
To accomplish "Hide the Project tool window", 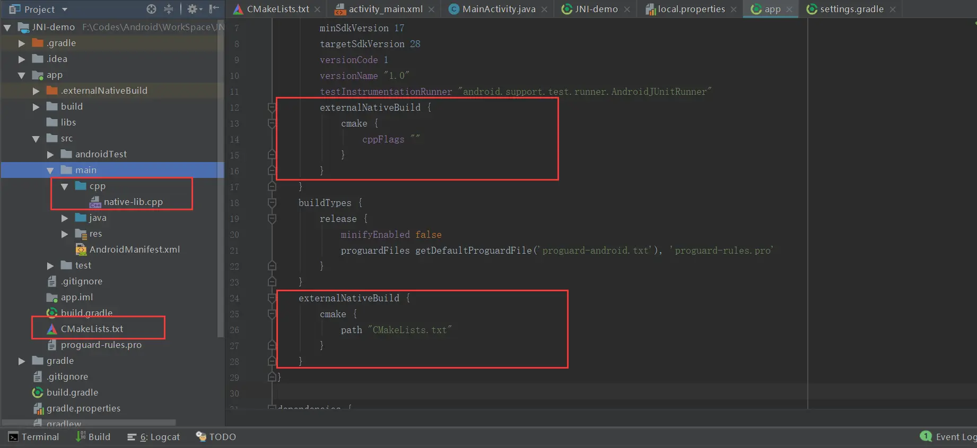I will 214,9.
